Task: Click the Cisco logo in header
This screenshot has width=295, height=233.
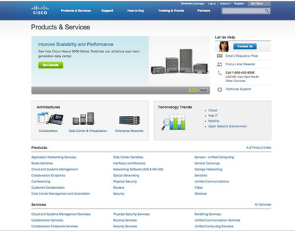Action: pos(40,10)
